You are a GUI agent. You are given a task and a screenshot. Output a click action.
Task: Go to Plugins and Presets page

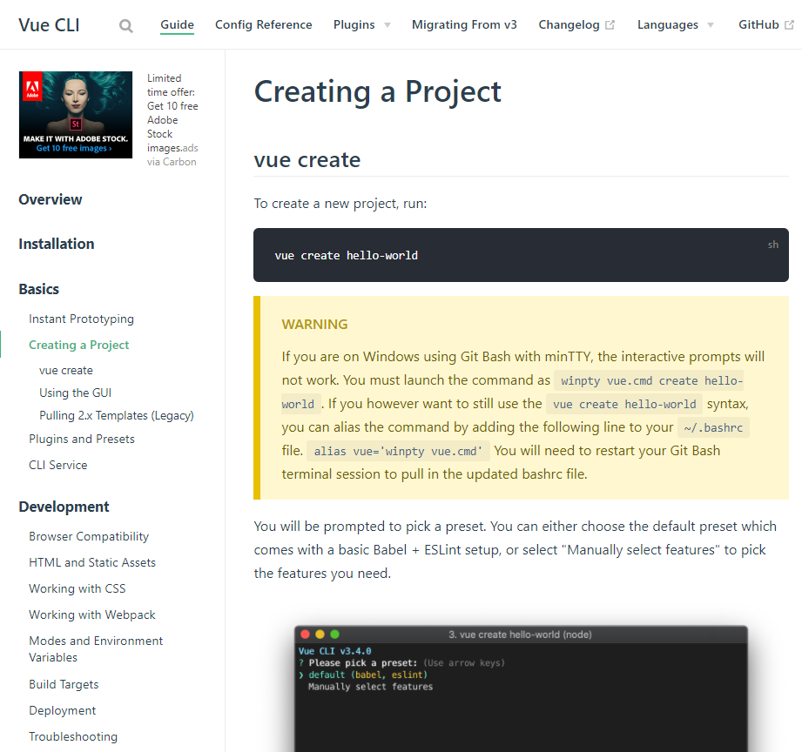click(x=82, y=440)
